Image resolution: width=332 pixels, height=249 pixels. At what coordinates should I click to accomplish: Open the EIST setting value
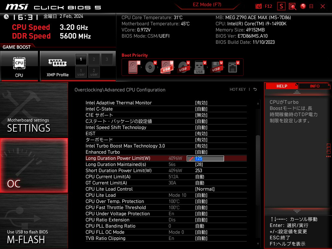click(201, 134)
